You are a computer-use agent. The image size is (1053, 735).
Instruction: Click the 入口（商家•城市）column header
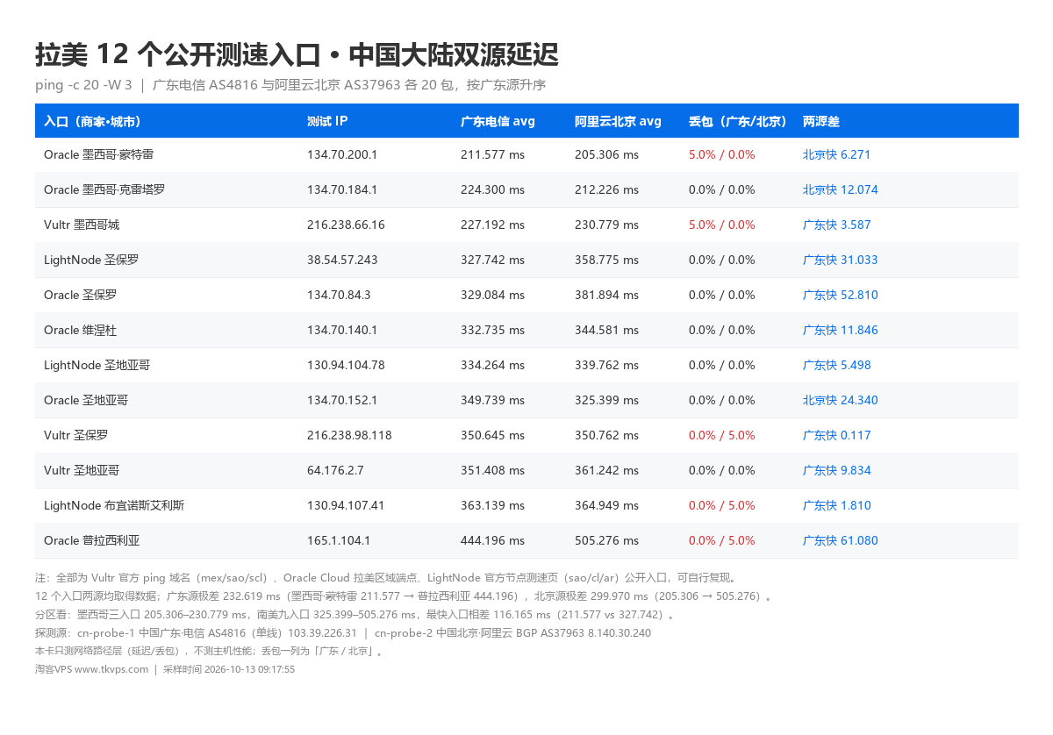92,121
